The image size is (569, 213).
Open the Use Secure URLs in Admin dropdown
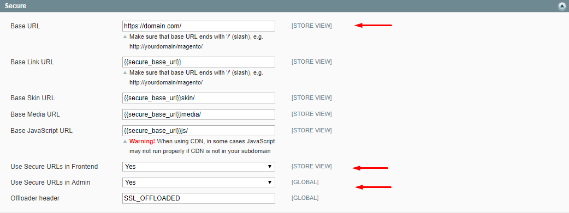coord(199,182)
